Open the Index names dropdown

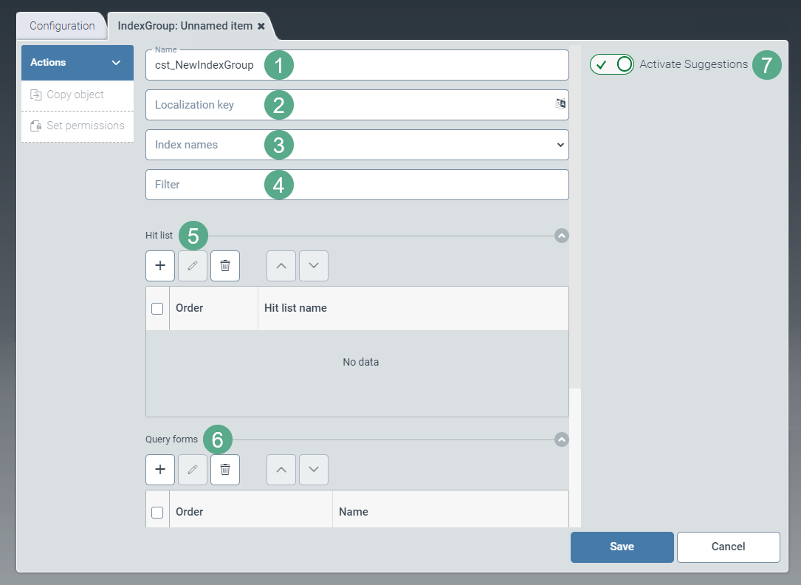tap(357, 145)
